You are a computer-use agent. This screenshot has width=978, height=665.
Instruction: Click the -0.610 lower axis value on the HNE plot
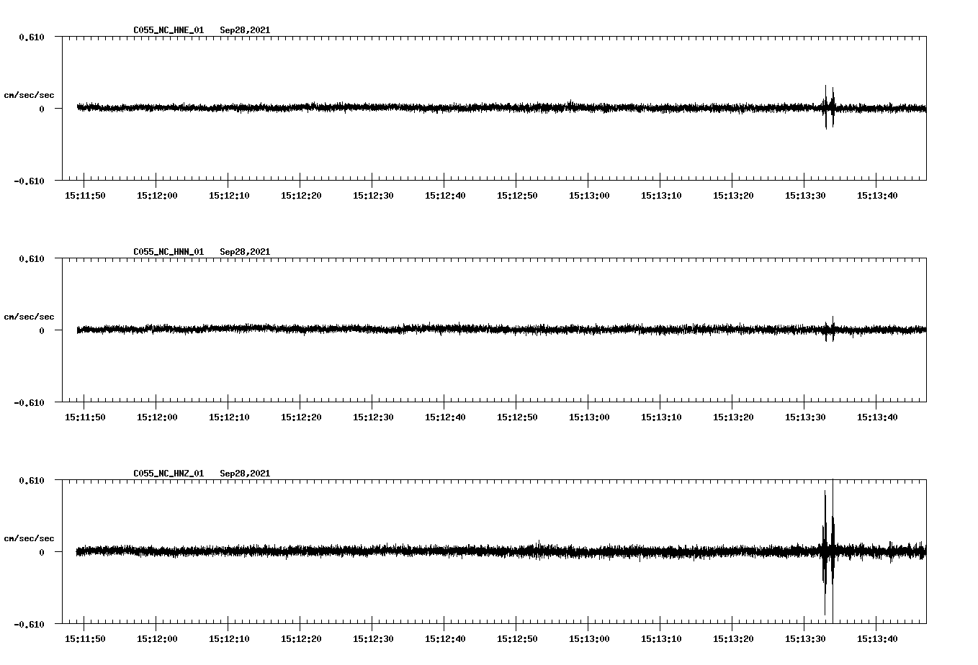30,181
